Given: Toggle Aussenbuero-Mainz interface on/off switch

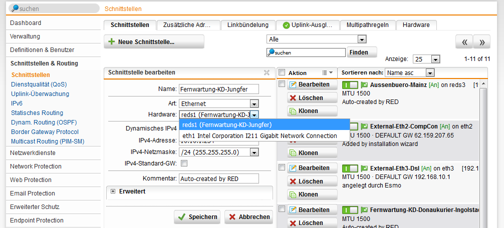Looking at the screenshot, I should click(x=350, y=85).
